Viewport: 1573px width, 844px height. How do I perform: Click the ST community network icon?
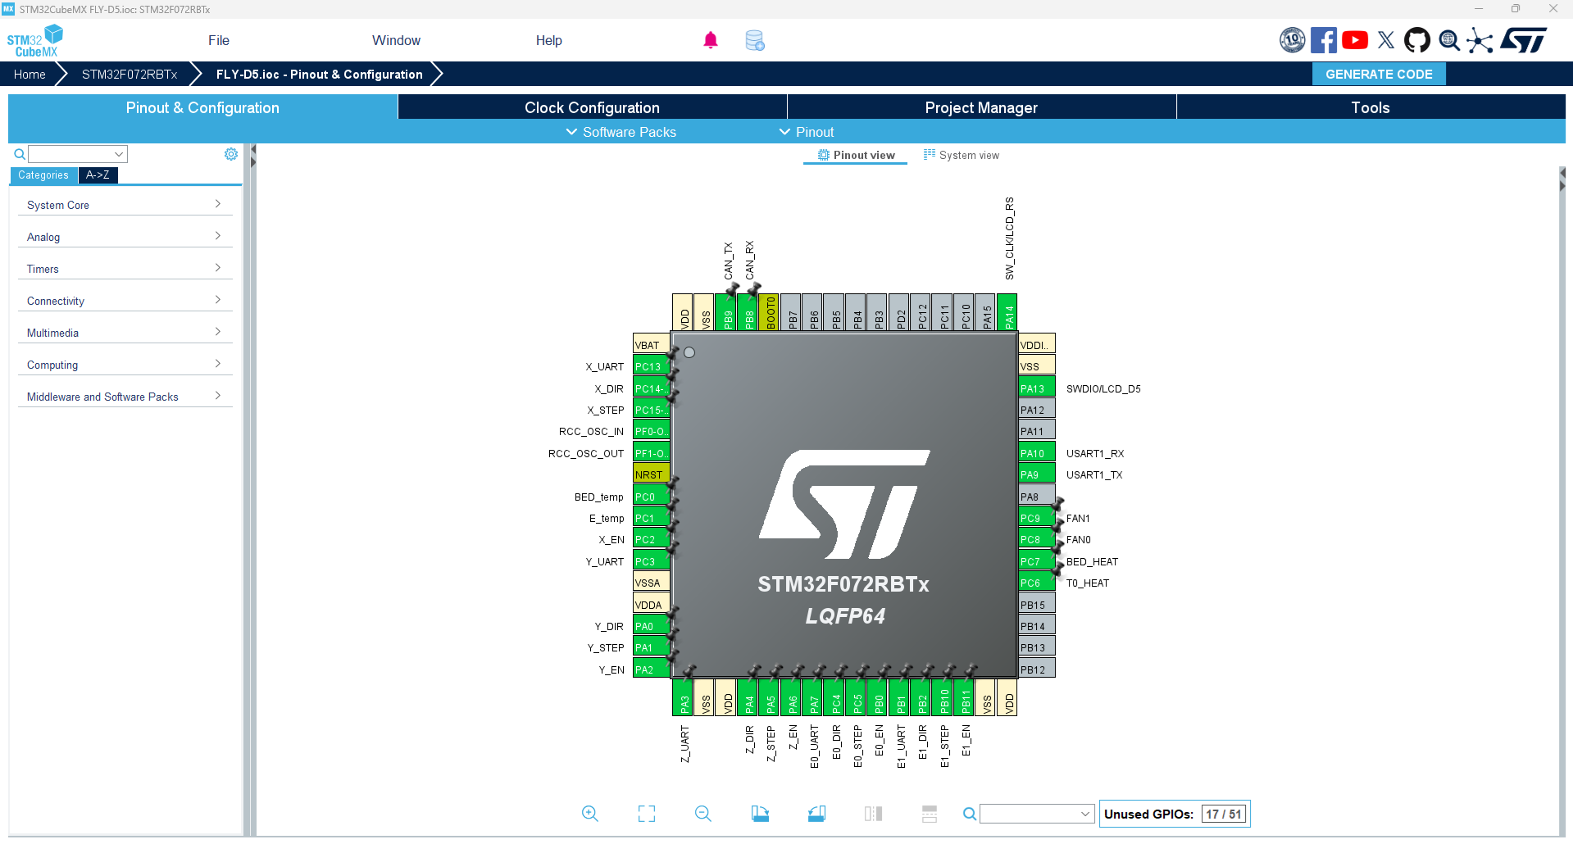click(x=1480, y=39)
